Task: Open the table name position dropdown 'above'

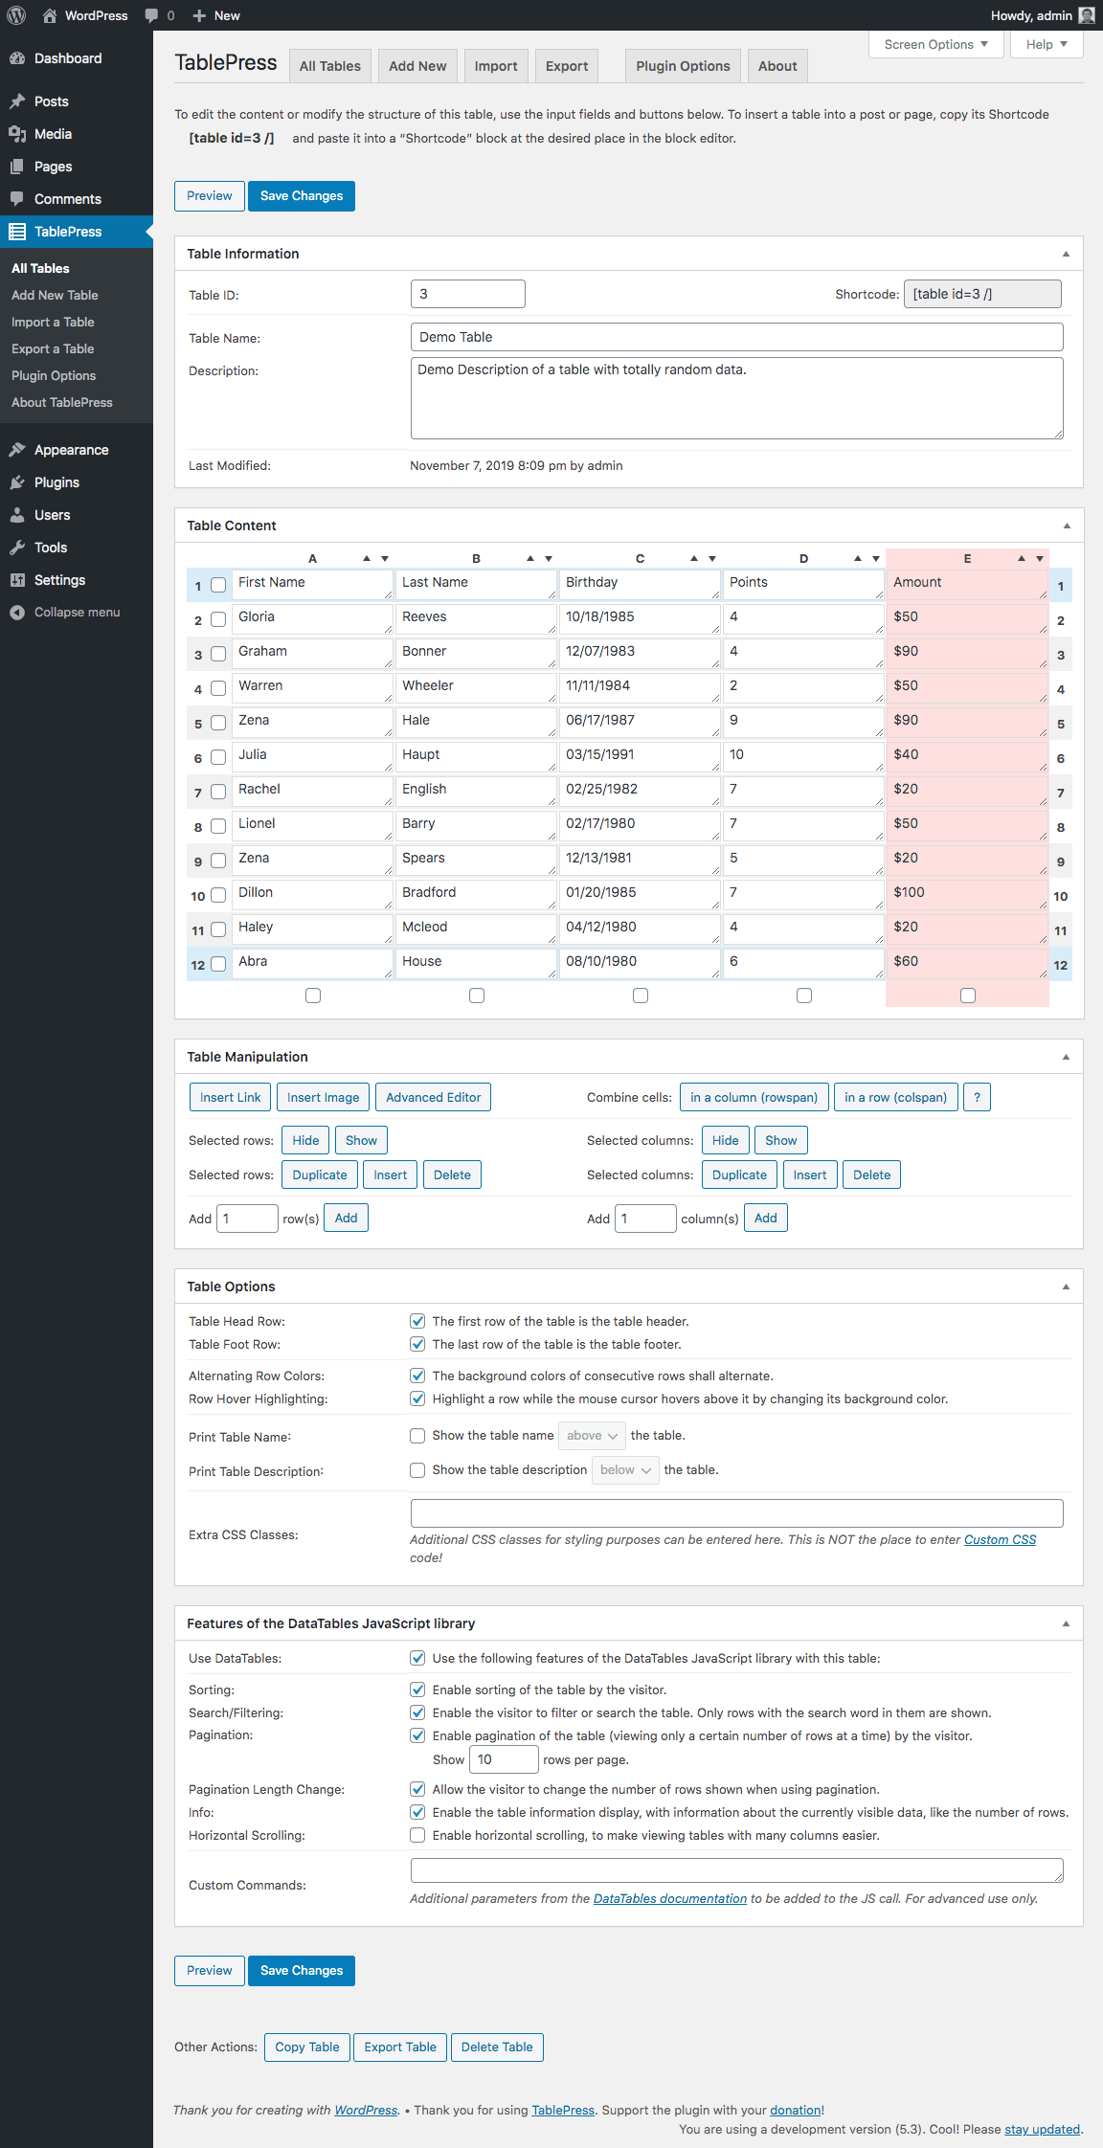Action: coord(592,1436)
